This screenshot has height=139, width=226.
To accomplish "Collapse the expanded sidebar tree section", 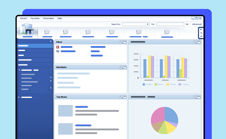I will pos(19,70).
